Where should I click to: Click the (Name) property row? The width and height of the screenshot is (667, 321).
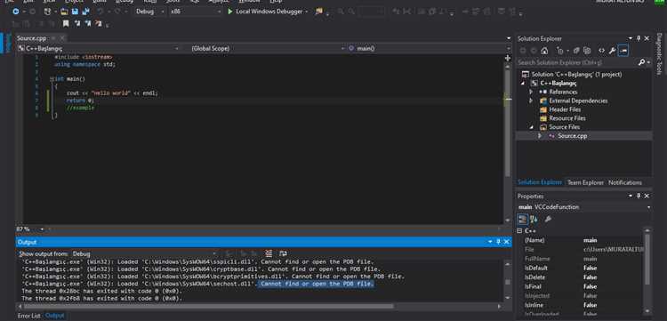[581, 240]
